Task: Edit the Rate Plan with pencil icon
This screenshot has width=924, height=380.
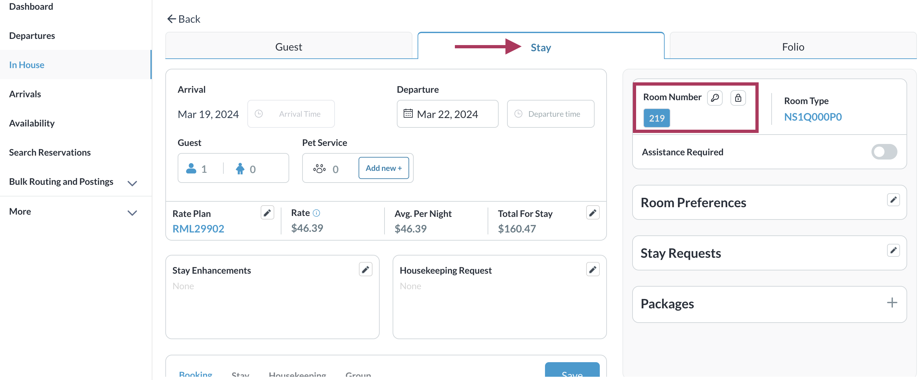Action: pyautogui.click(x=267, y=213)
